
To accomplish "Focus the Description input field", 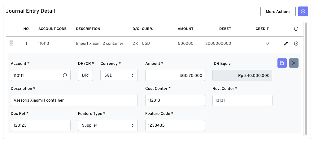I will [x=74, y=100].
